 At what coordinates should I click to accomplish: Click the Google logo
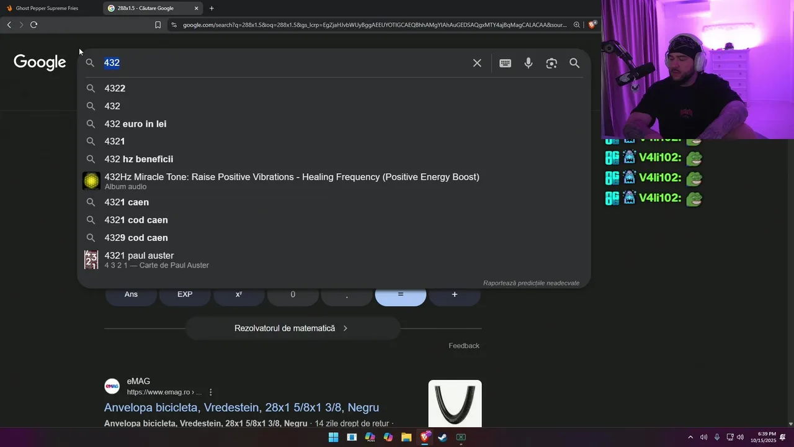[x=40, y=62]
